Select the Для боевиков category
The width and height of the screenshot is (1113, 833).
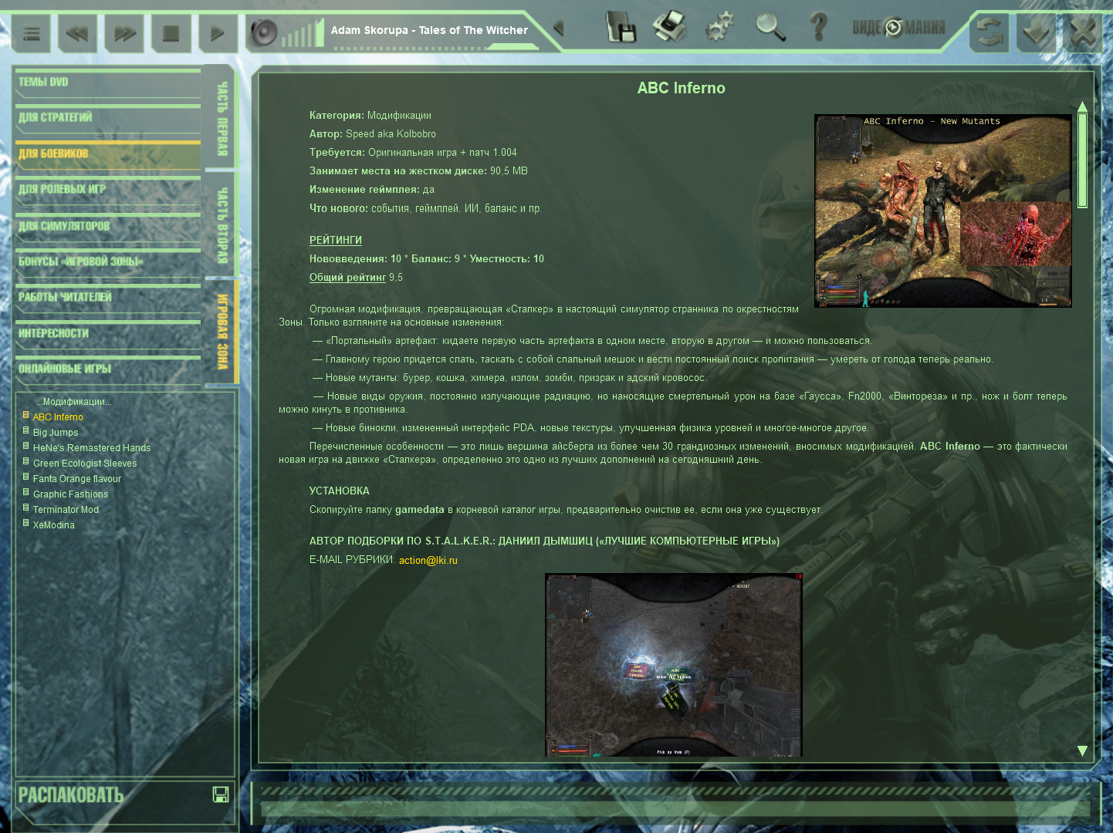tap(107, 154)
